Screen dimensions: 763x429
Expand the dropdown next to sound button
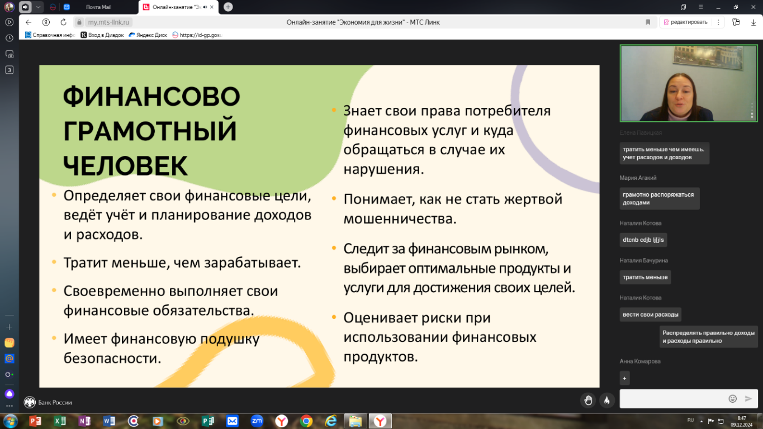pyautogui.click(x=38, y=7)
